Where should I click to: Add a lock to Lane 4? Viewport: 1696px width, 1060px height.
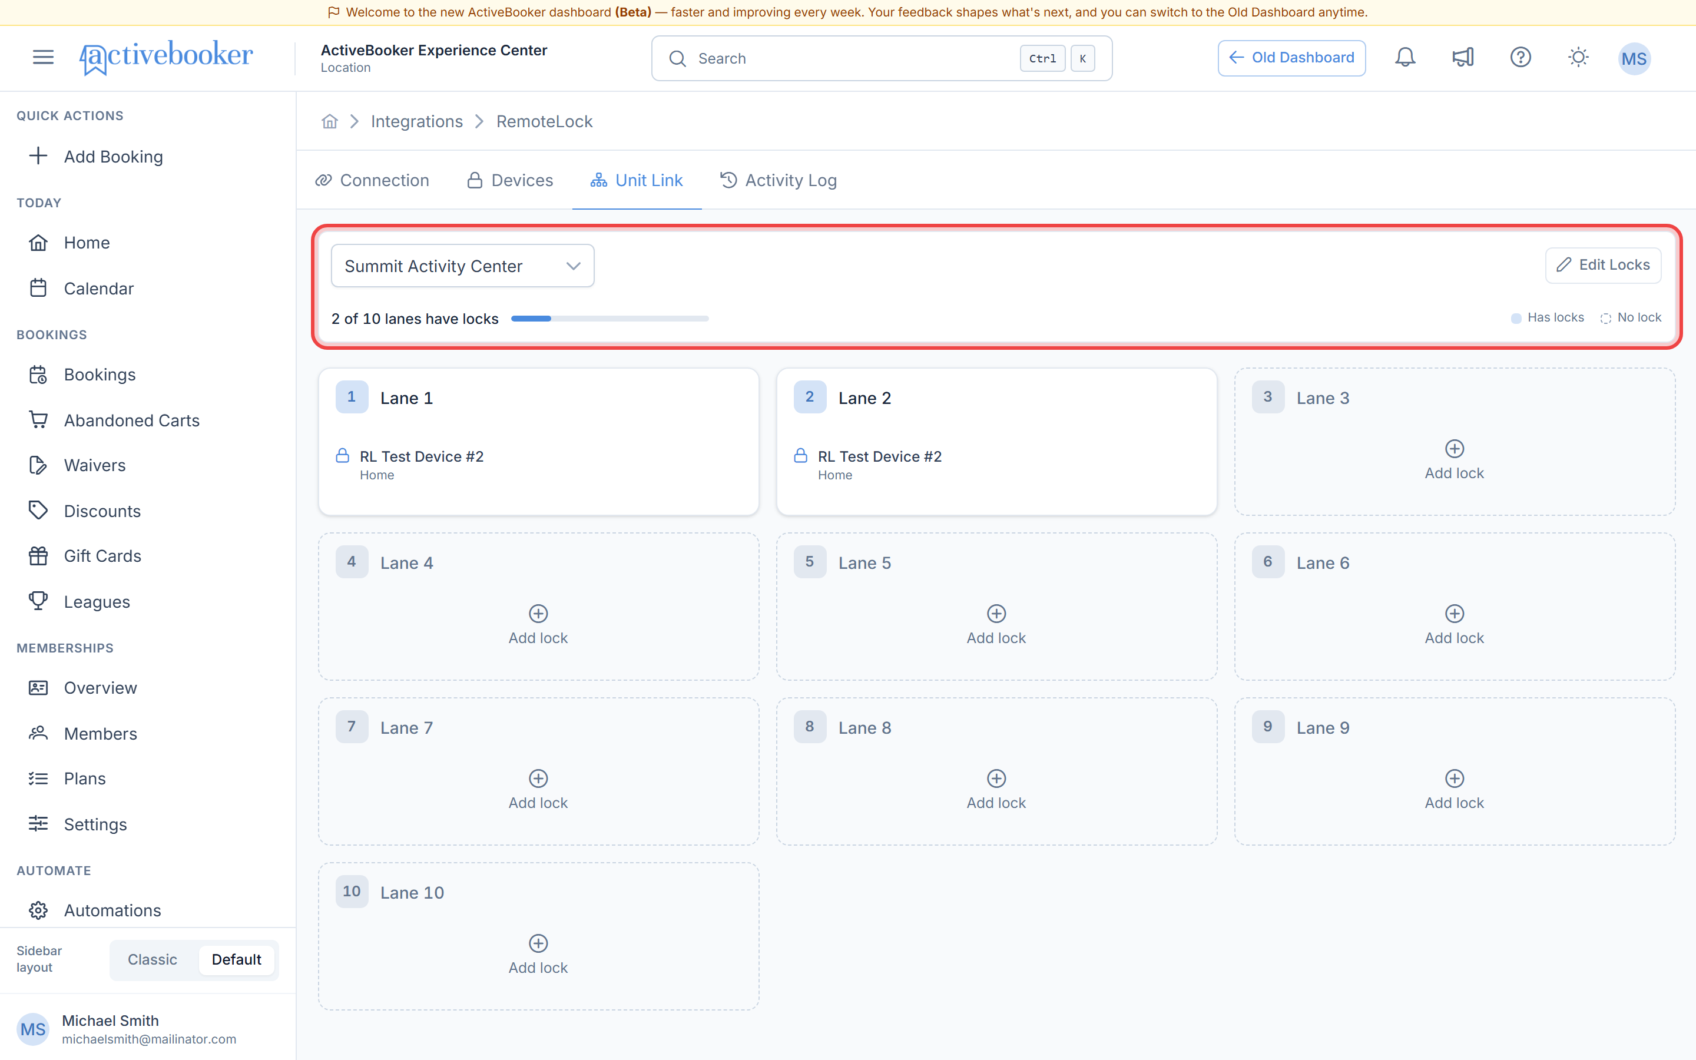click(x=538, y=625)
